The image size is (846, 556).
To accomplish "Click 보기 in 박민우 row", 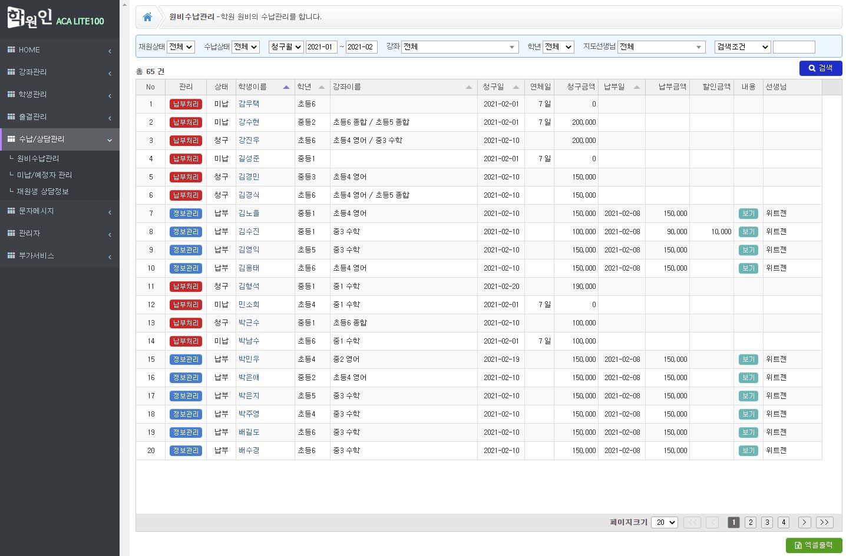I will (748, 359).
